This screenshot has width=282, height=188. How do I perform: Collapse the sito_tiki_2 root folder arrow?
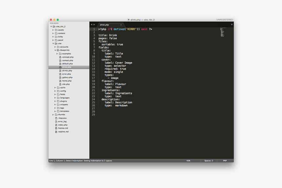51,26
